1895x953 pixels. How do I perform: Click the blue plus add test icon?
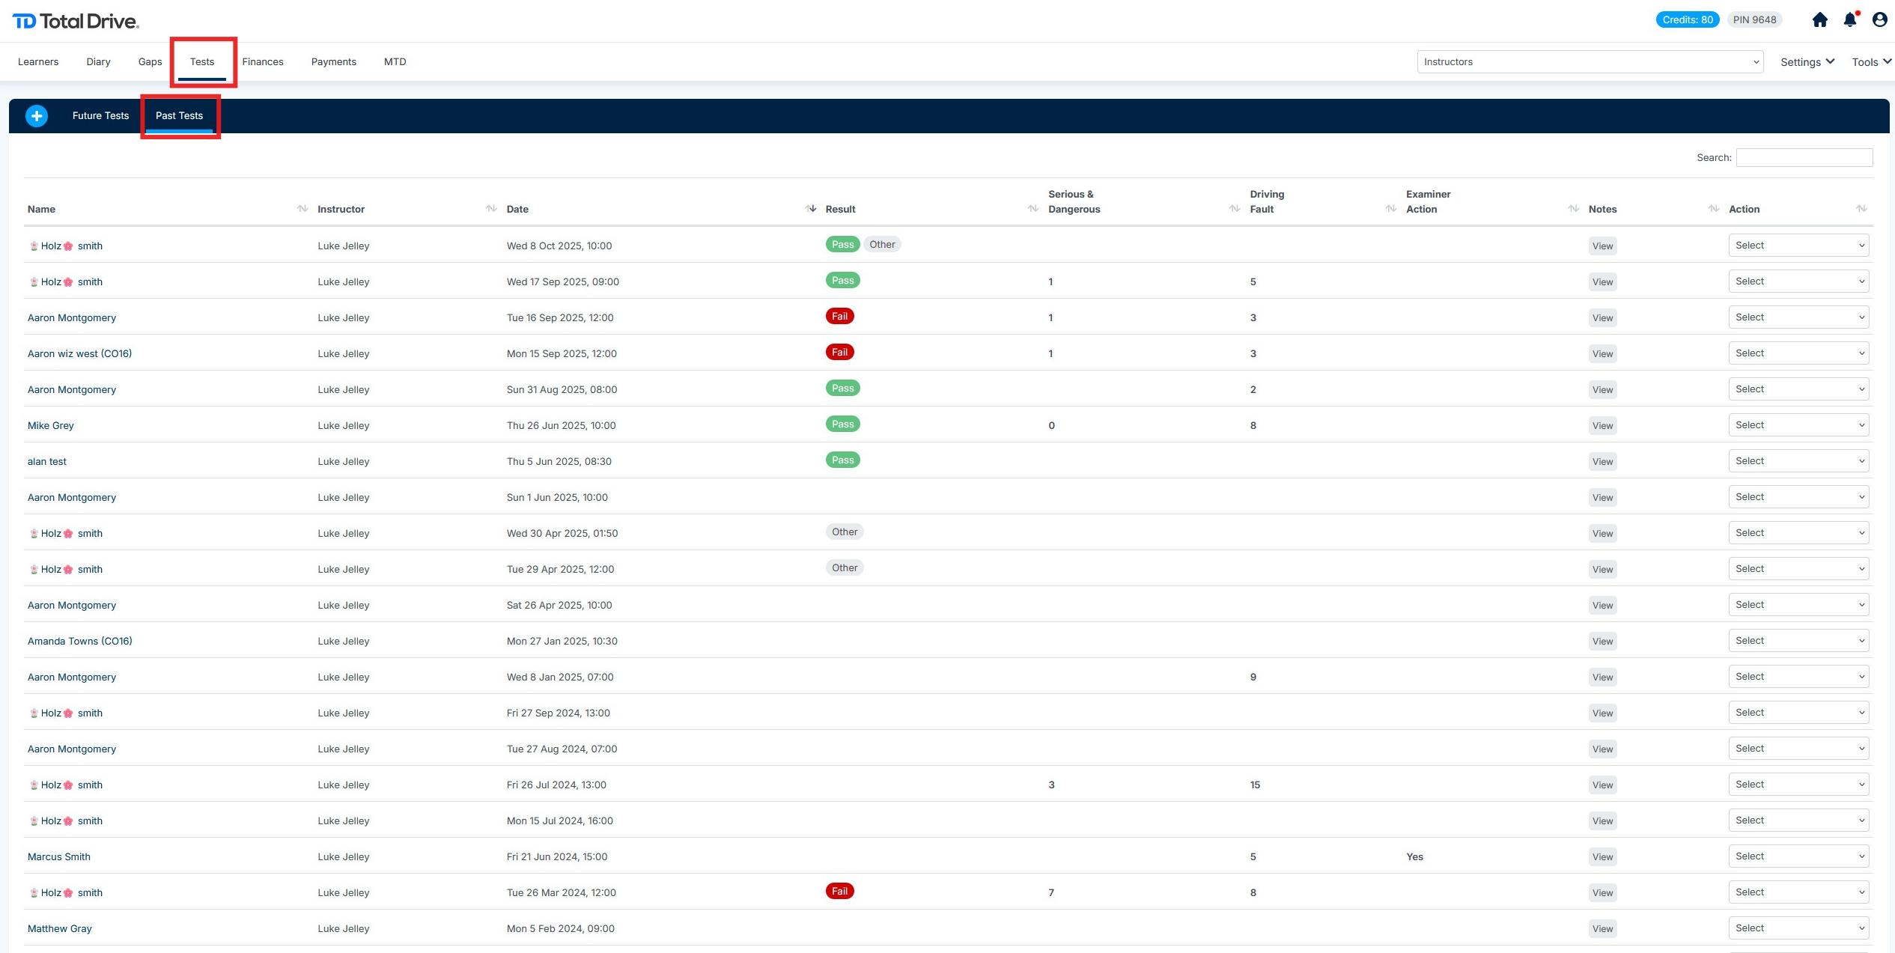tap(36, 116)
